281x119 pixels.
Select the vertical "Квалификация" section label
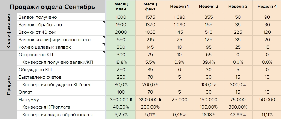point(9,32)
